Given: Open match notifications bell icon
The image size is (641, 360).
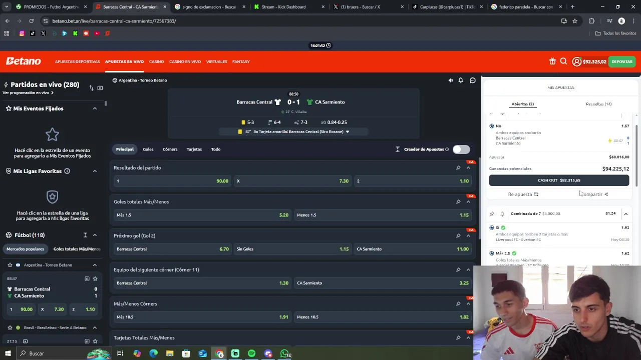Looking at the screenshot, I should coord(461,80).
